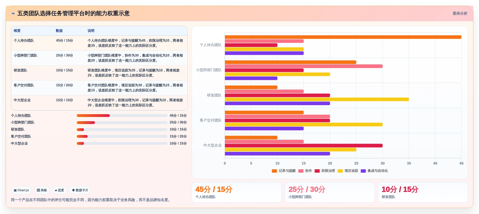The width and height of the screenshot is (479, 214).
Task: Toggle the 项目追踪 legend item
Action: 348,171
